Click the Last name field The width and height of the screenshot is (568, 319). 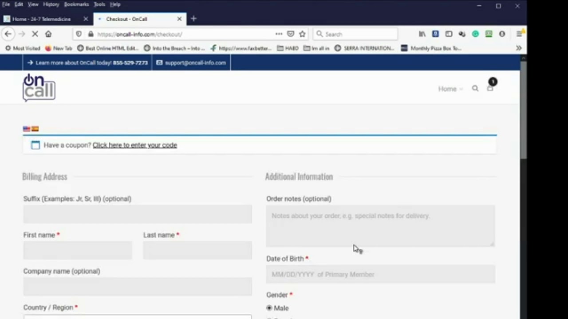point(197,251)
